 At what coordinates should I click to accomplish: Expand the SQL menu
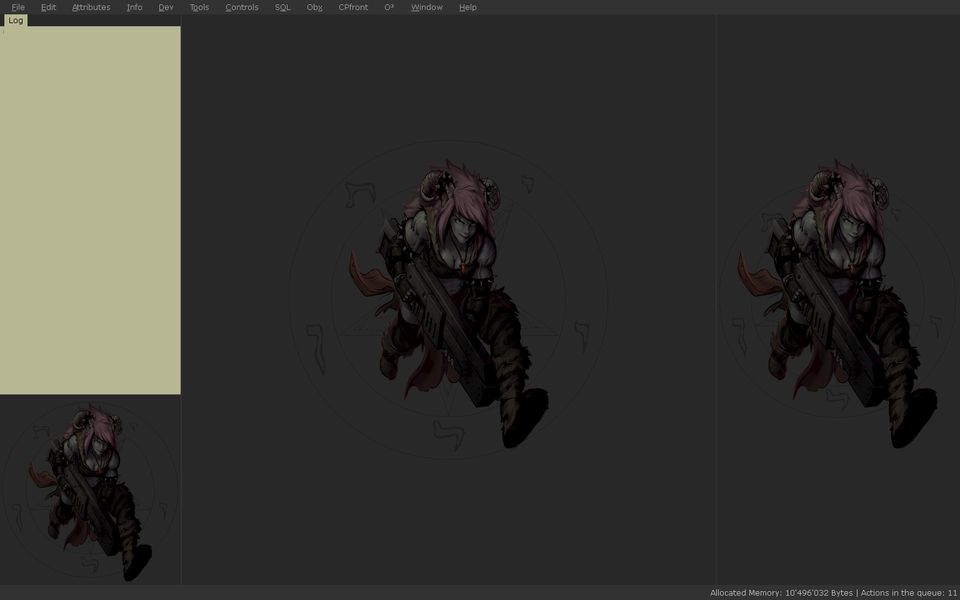pyautogui.click(x=282, y=7)
